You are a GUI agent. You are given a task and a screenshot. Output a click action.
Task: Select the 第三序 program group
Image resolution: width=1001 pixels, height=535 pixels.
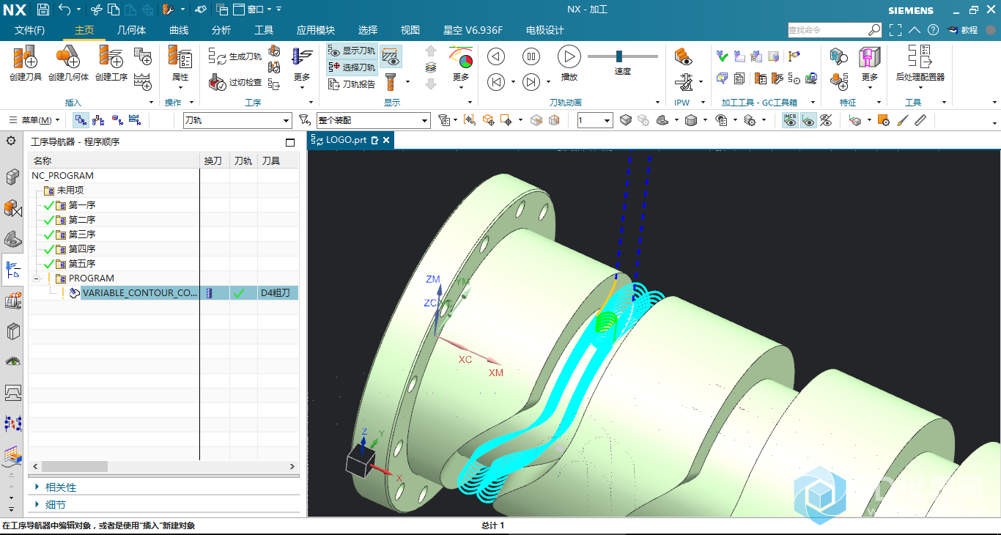[82, 235]
